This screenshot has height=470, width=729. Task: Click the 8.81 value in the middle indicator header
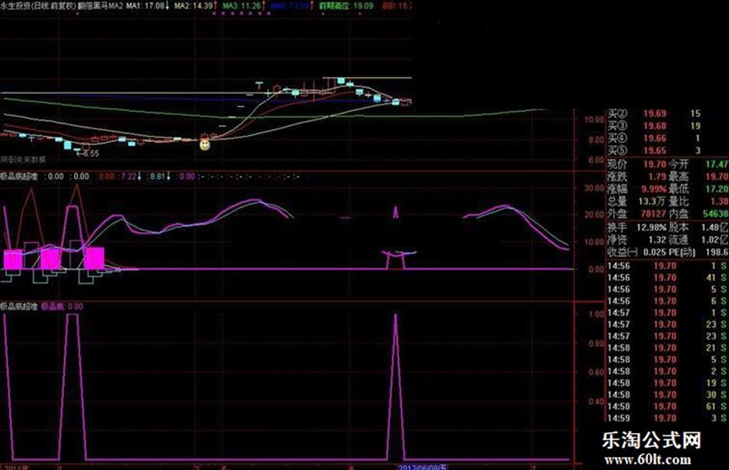[x=157, y=177]
